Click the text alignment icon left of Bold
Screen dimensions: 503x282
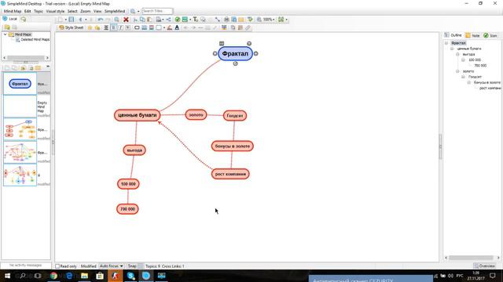click(x=106, y=28)
